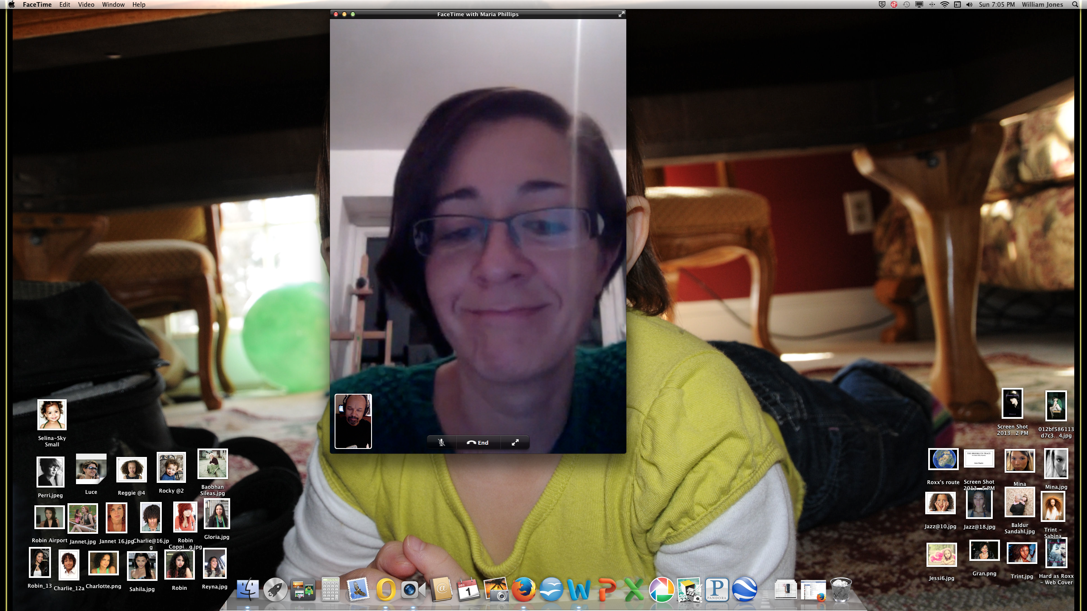This screenshot has width=1087, height=611.
Task: Open the Trash in the Dock
Action: (841, 589)
